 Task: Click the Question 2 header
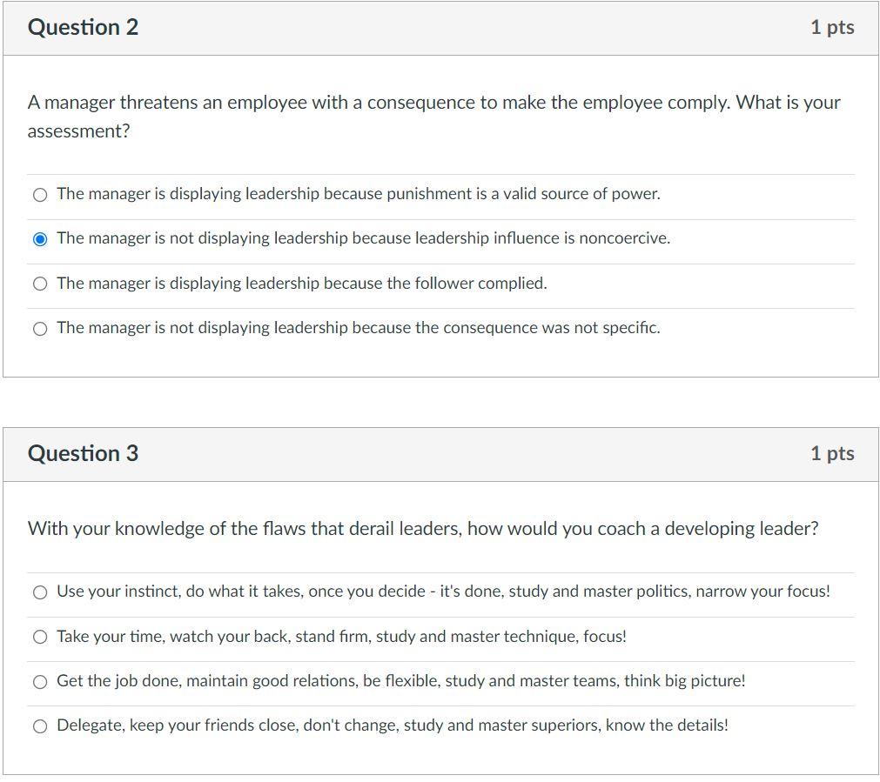[83, 27]
